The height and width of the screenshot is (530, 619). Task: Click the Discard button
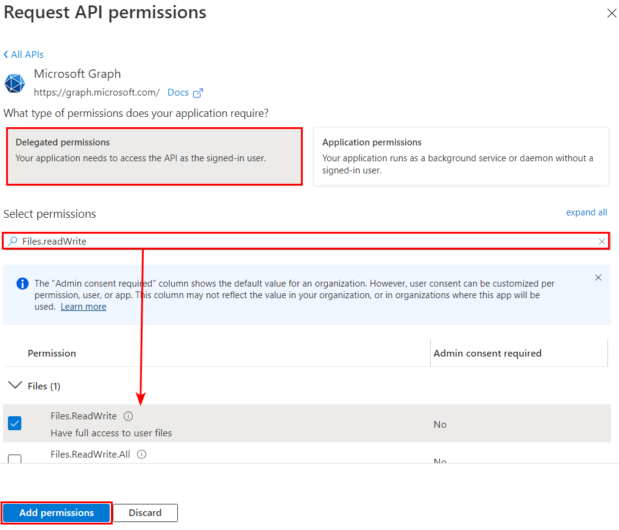tap(145, 512)
